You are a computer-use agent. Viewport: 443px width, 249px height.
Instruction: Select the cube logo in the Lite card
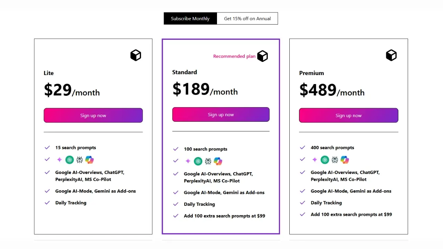(x=136, y=55)
